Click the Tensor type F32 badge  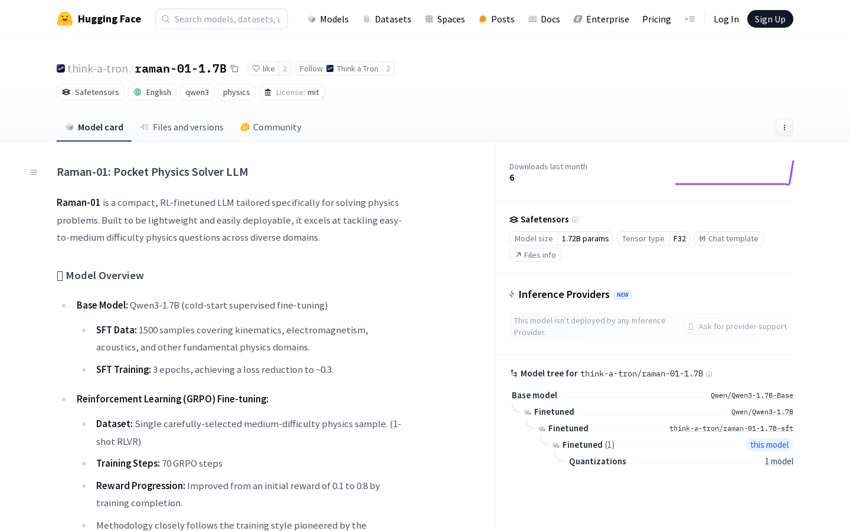click(x=653, y=238)
